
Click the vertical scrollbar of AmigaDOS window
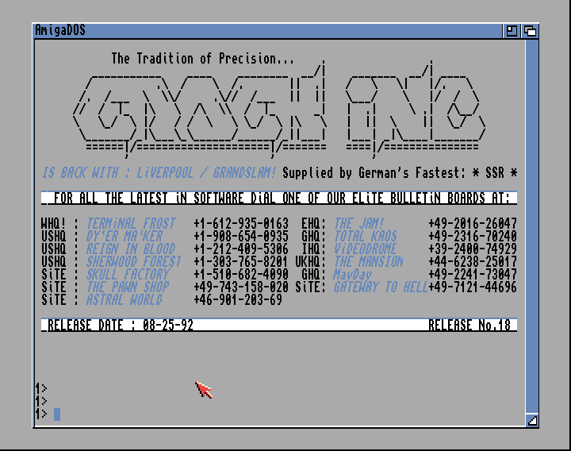[x=532, y=226]
